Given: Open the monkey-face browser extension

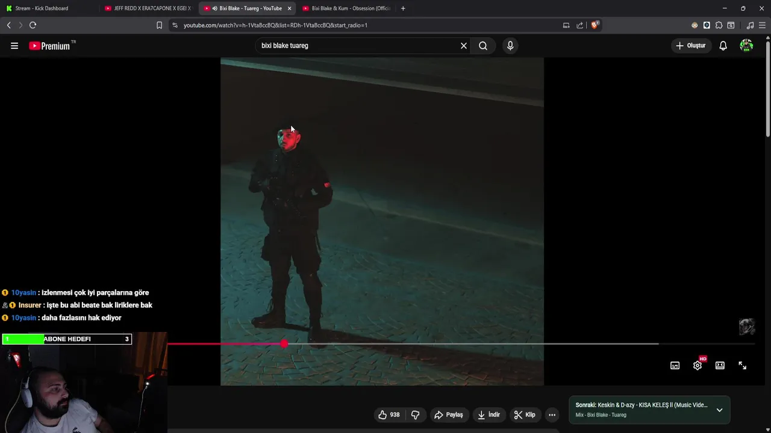Looking at the screenshot, I should pos(695,25).
